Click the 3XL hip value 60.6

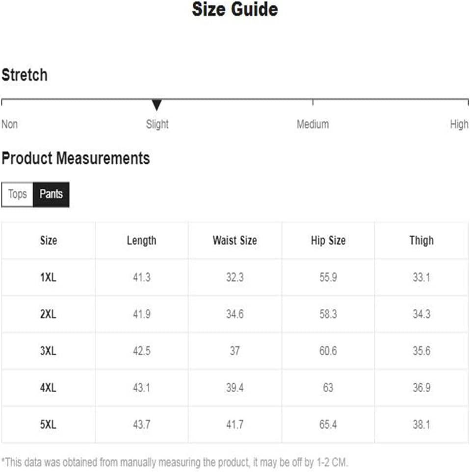tap(328, 351)
